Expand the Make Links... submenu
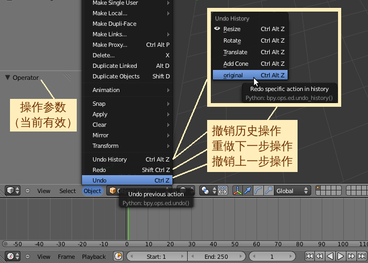This screenshot has width=368, height=263. [127, 34]
